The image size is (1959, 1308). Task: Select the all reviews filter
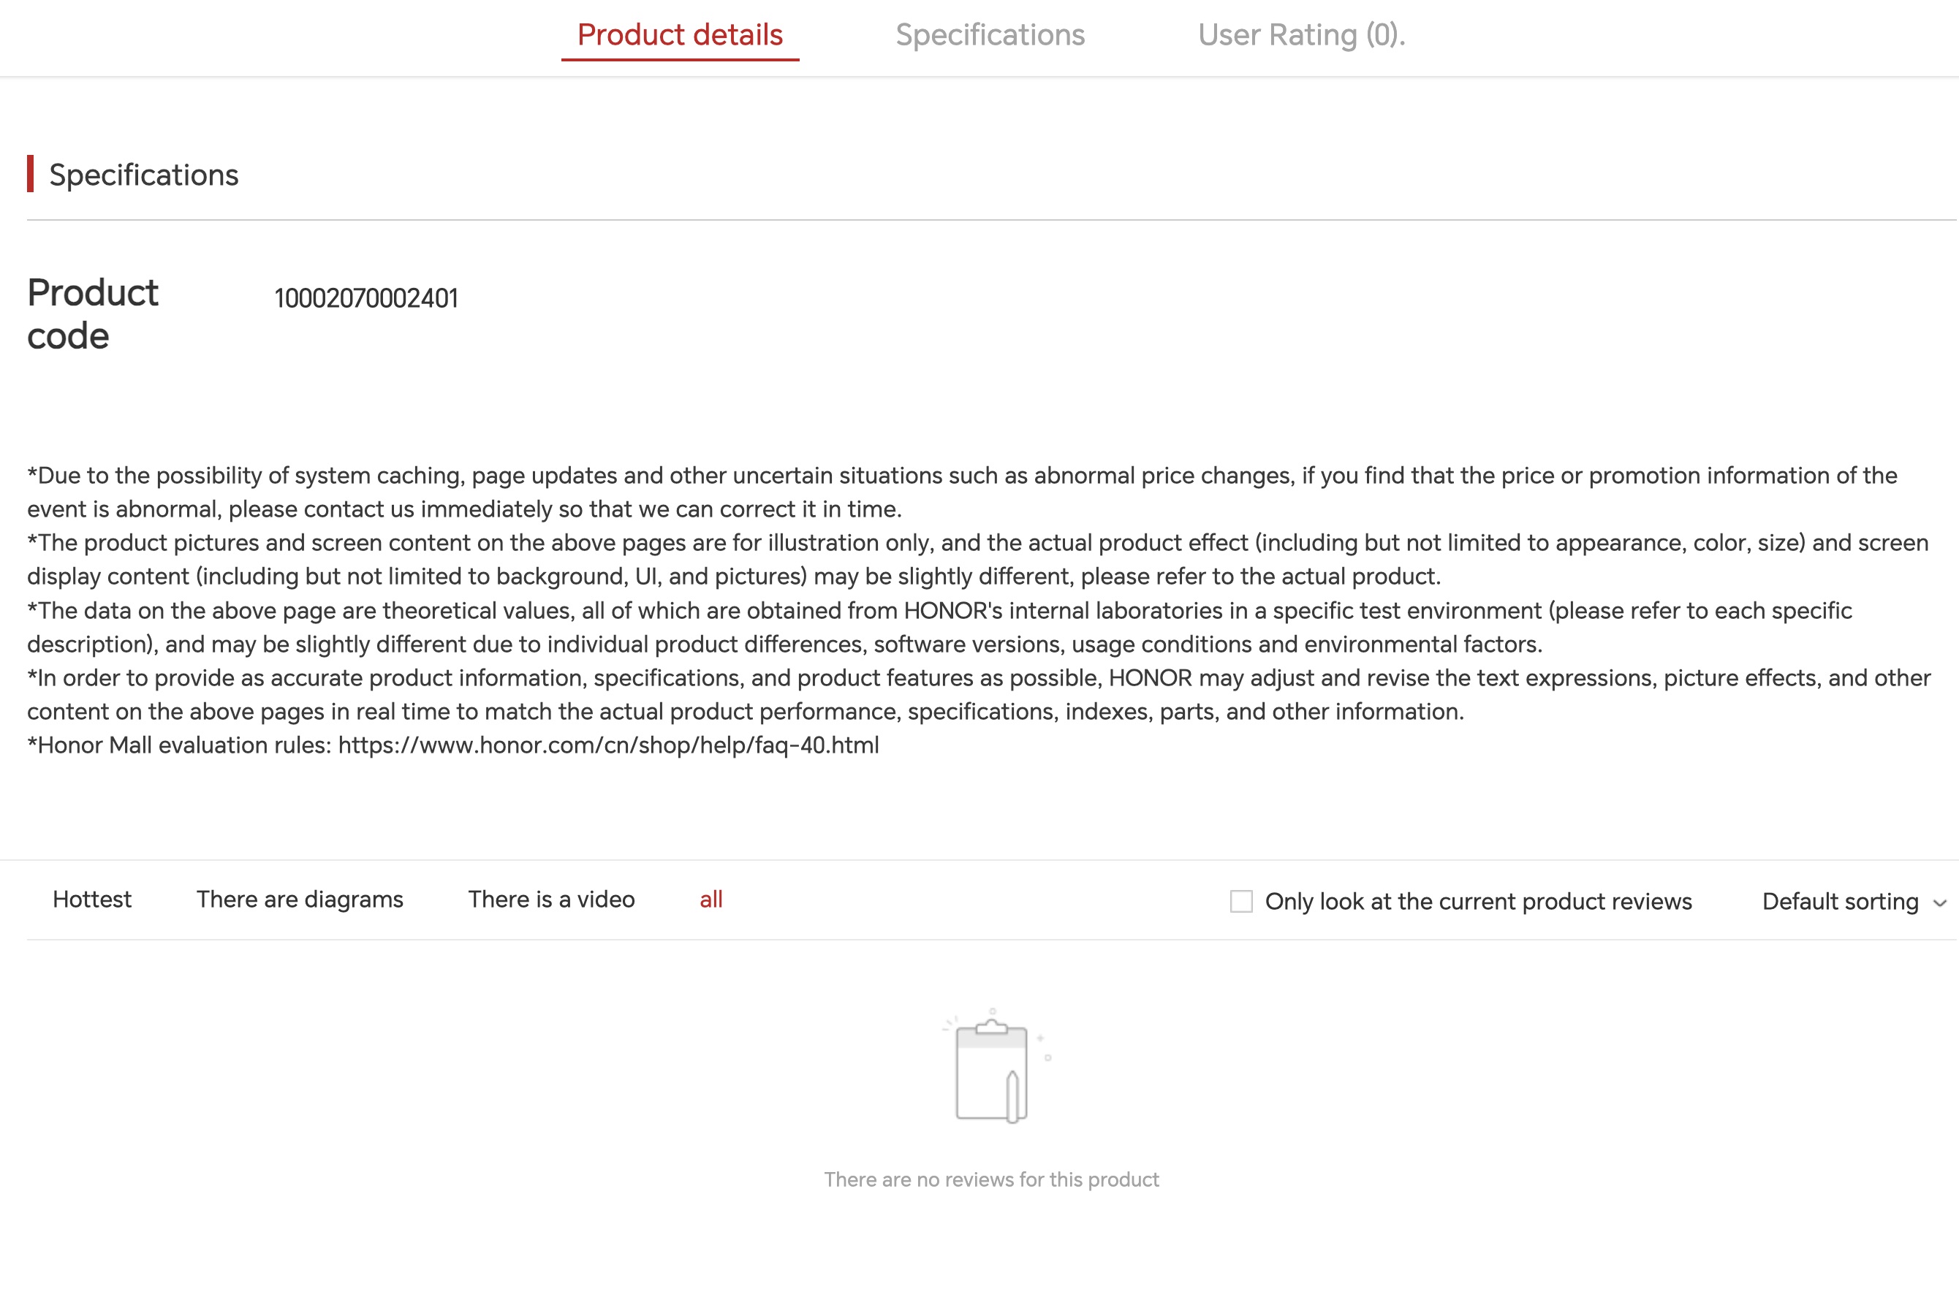711,900
